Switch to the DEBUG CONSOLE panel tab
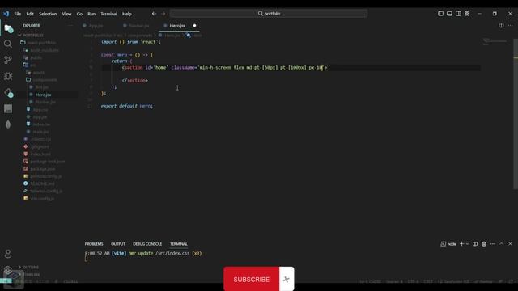The image size is (518, 291). 147,244
